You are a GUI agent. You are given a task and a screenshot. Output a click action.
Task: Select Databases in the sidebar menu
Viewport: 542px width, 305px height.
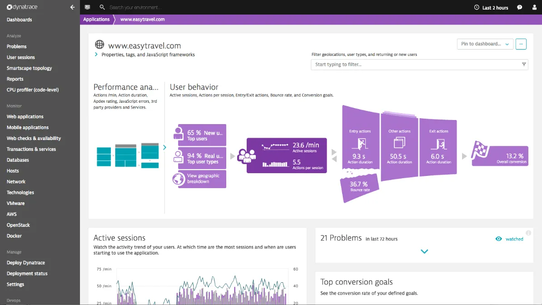tap(18, 160)
